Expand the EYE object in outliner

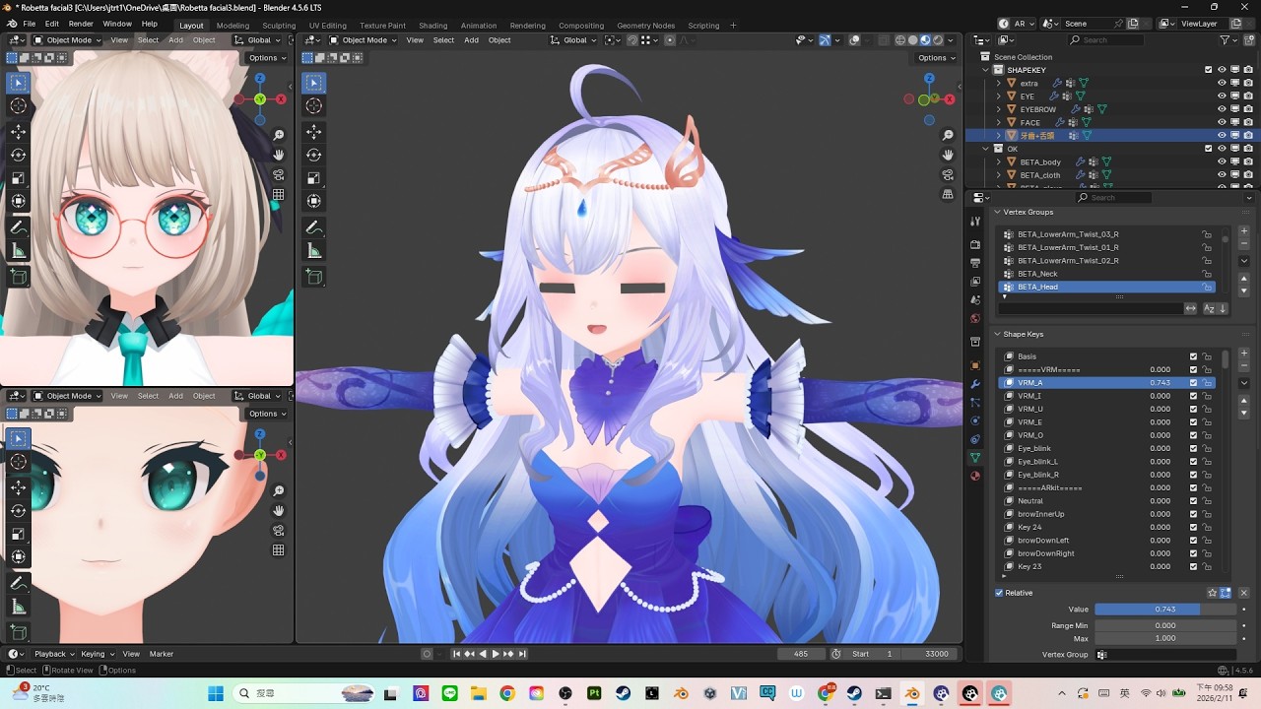[998, 97]
